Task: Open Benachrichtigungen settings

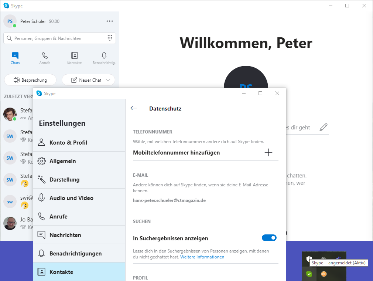Action: click(x=79, y=253)
